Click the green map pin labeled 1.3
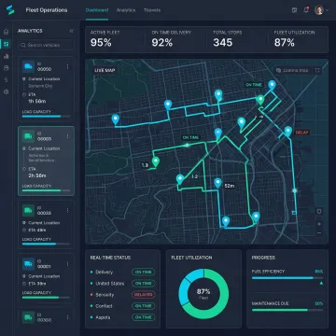Image resolution: width=336 pixels, height=336 pixels. click(156, 161)
